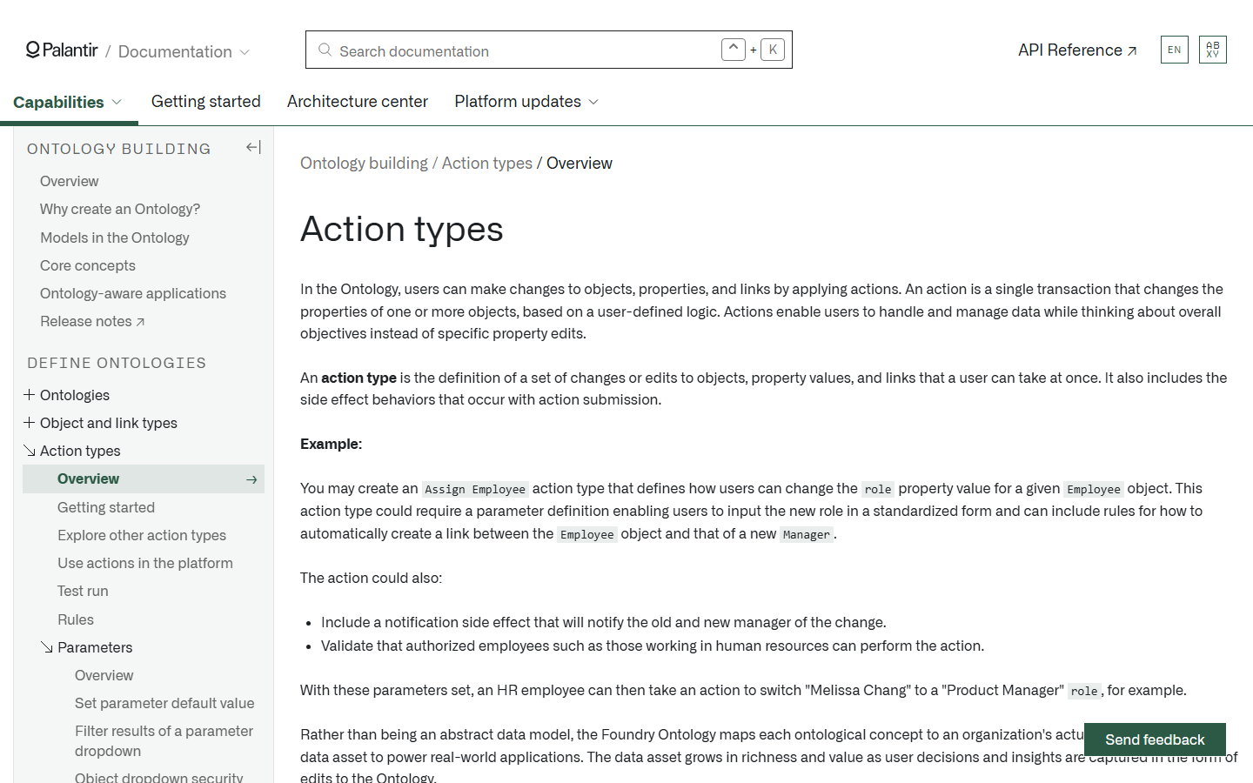Screen dimensions: 1253x783
Task: Open the Architecture center tab
Action: [358, 102]
